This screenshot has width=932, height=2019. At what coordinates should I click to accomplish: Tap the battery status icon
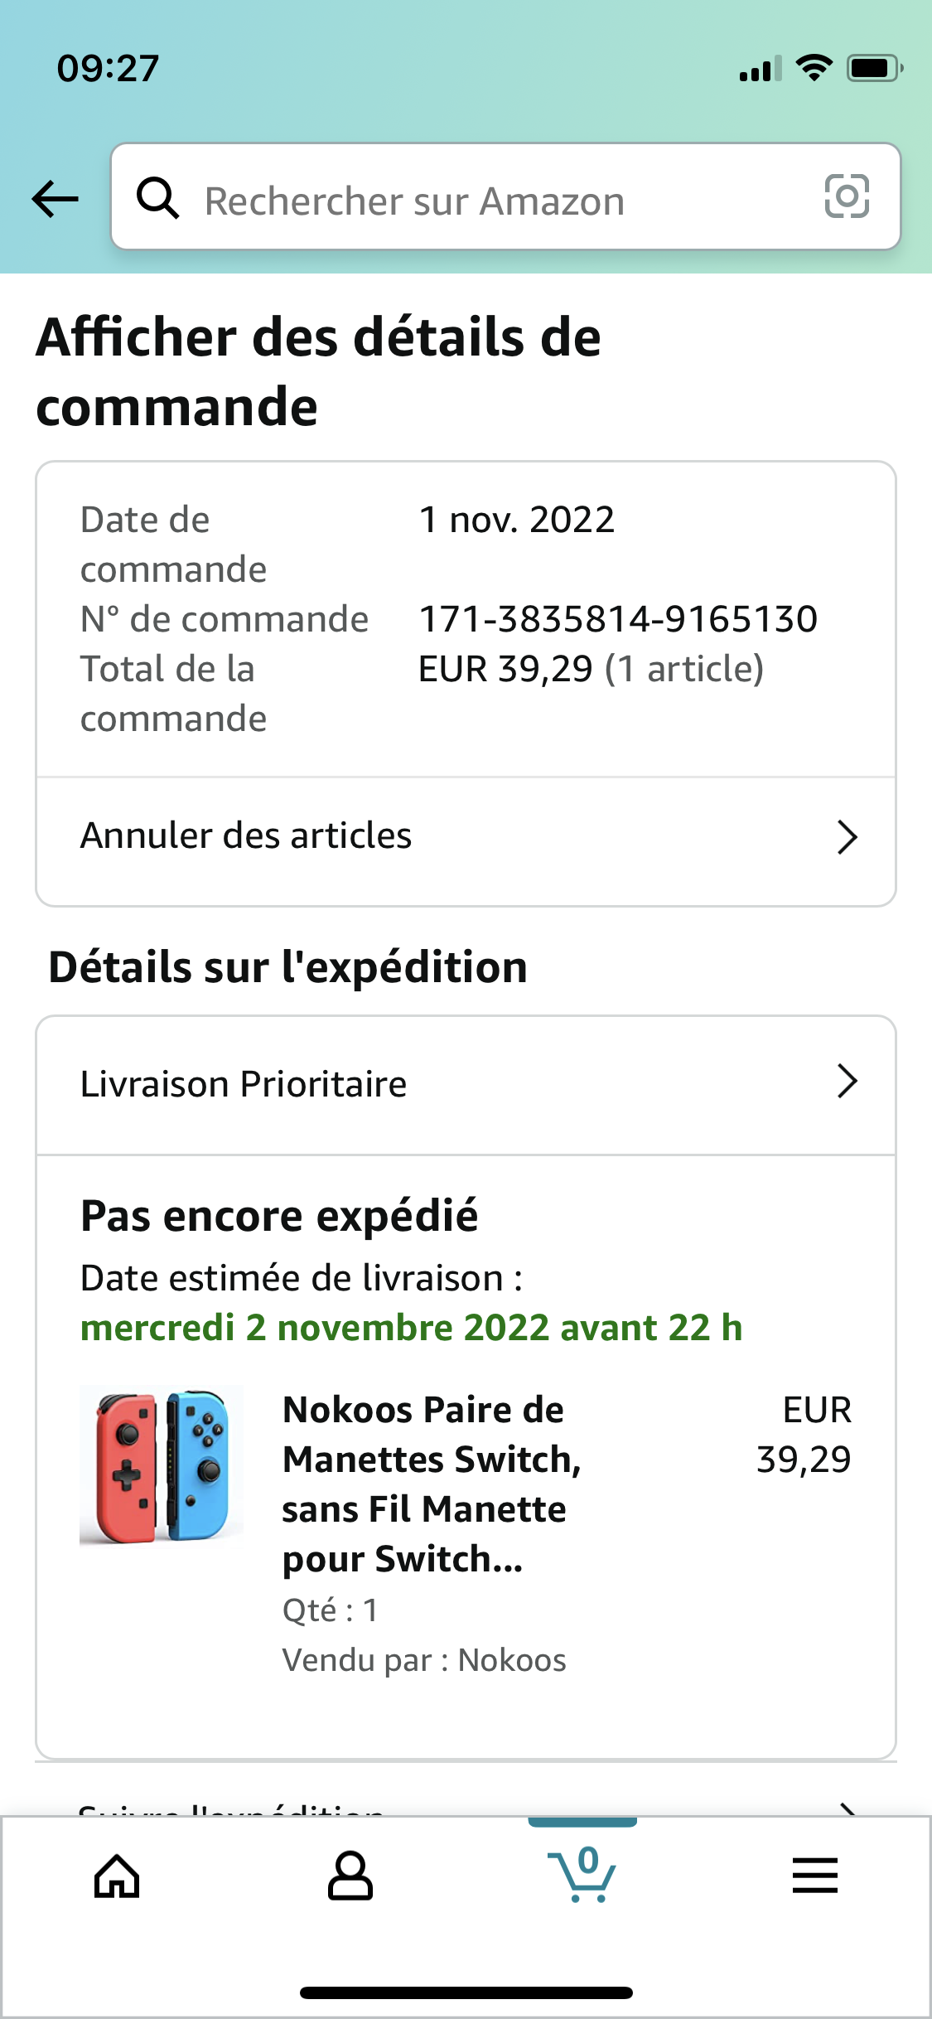pos(875,68)
